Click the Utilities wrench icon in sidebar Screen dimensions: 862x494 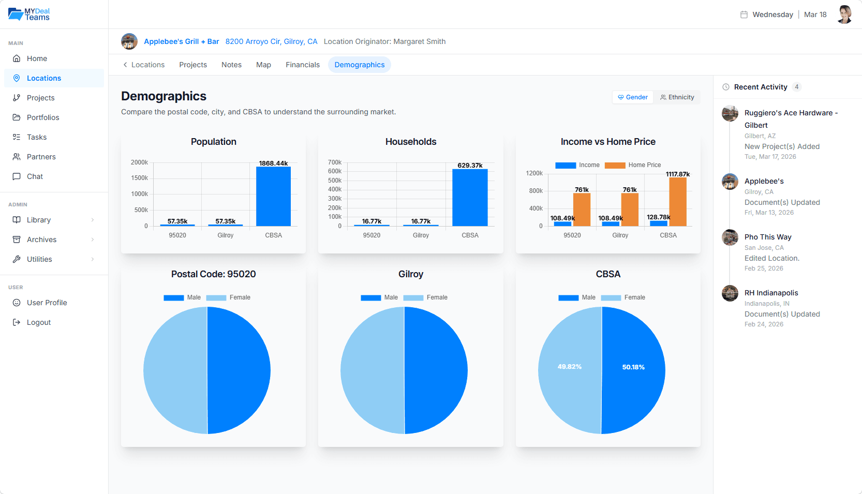point(17,259)
